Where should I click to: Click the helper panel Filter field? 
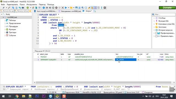tap(164, 15)
